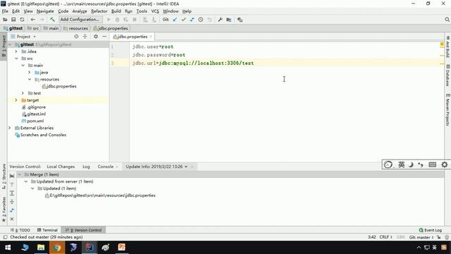Image resolution: width=451 pixels, height=254 pixels.
Task: Navigate back with the left arrow icon
Action: tap(33, 20)
